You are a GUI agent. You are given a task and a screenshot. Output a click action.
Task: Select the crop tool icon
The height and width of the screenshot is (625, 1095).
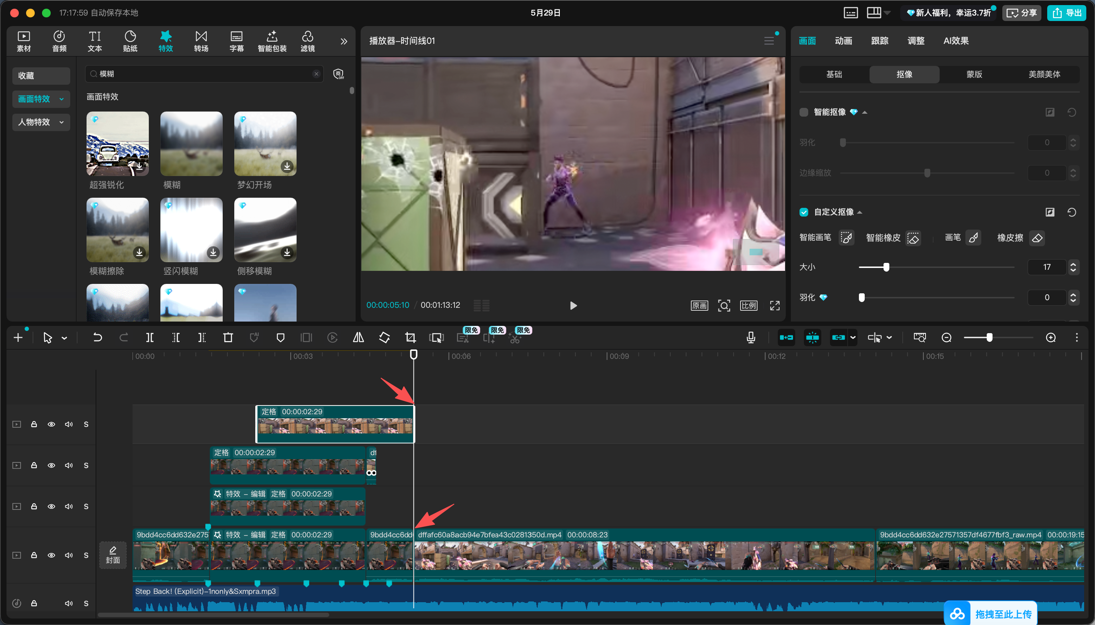click(x=410, y=337)
